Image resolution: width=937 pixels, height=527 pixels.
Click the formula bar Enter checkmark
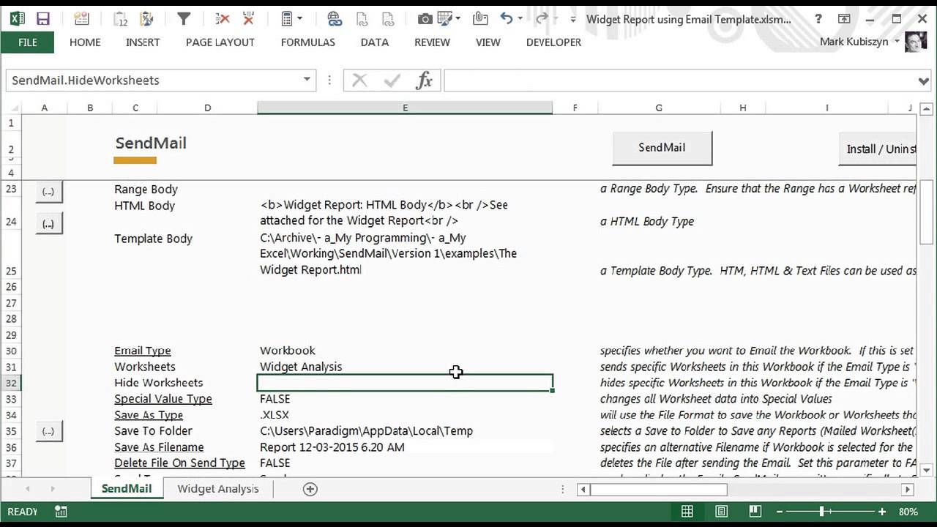tap(392, 81)
